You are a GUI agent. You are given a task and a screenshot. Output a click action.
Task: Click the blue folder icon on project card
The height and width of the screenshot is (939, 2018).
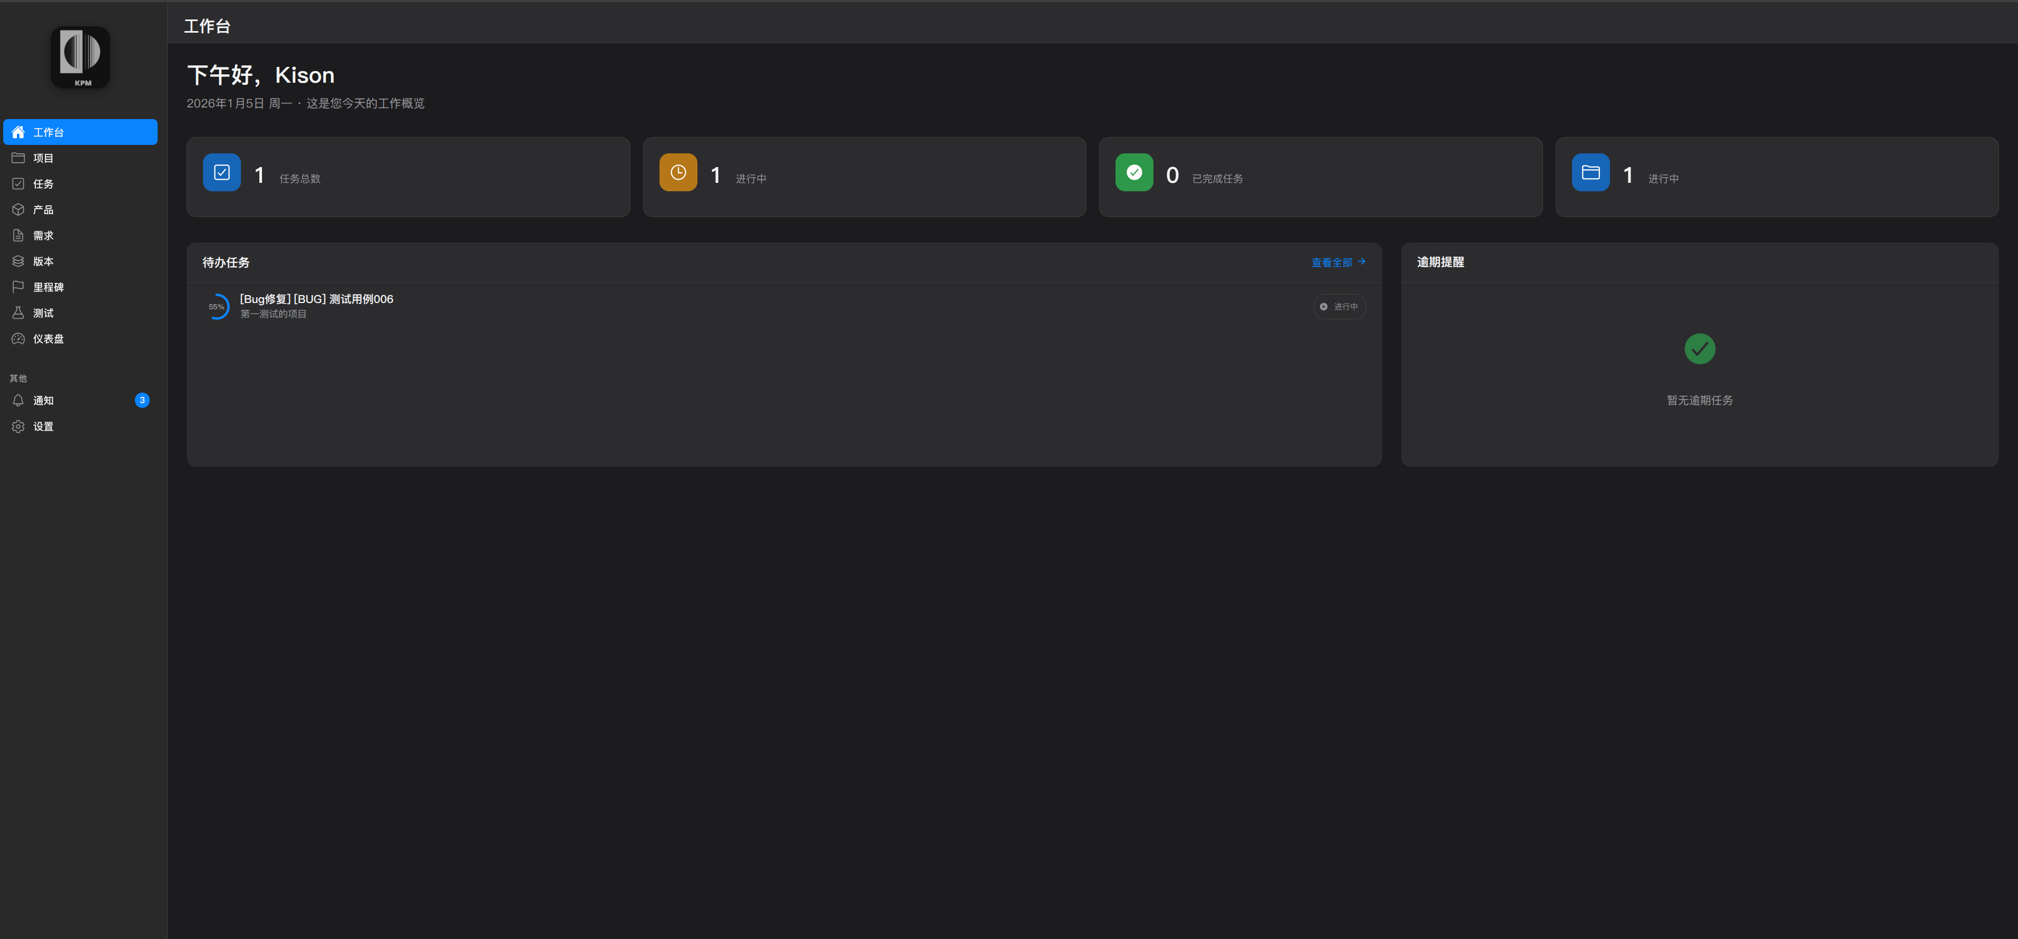pos(1590,172)
